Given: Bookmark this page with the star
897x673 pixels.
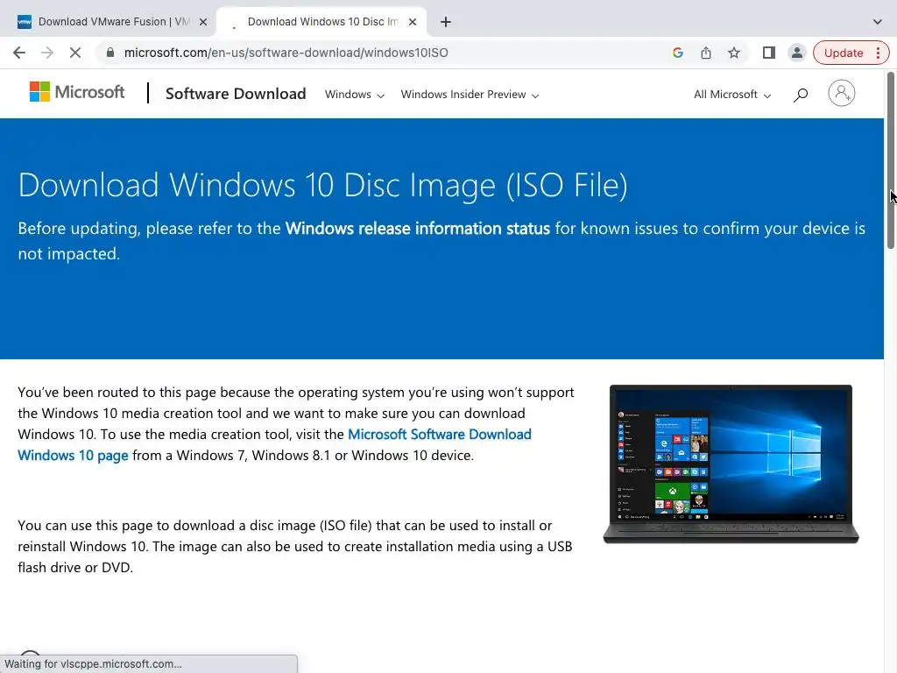Looking at the screenshot, I should point(734,53).
